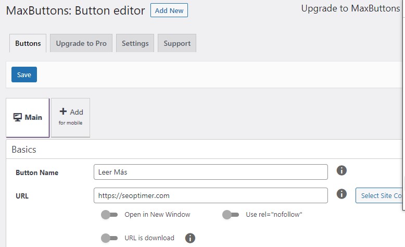Click the info icon beside Button Name field
Viewport: 405px width, 247px height.
(x=341, y=170)
